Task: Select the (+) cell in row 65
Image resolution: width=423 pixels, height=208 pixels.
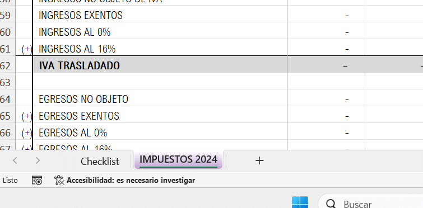Action: click(24, 115)
